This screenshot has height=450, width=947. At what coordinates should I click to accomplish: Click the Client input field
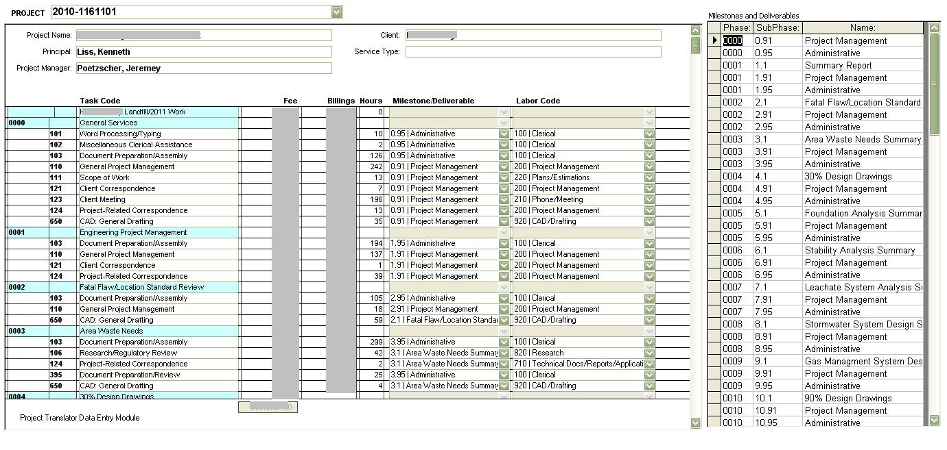[x=533, y=35]
